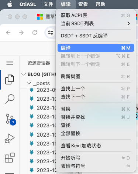
Task: Select 表情与符号 menu item
Action: point(96,166)
